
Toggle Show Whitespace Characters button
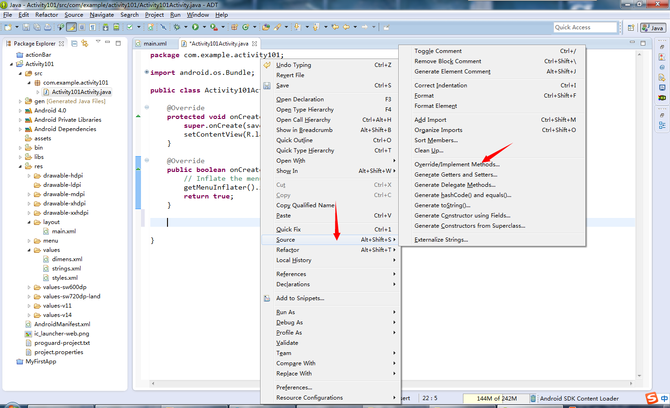93,27
